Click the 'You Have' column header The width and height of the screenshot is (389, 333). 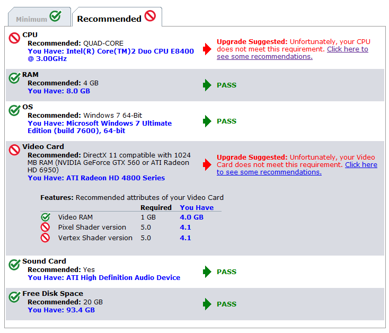pos(197,207)
